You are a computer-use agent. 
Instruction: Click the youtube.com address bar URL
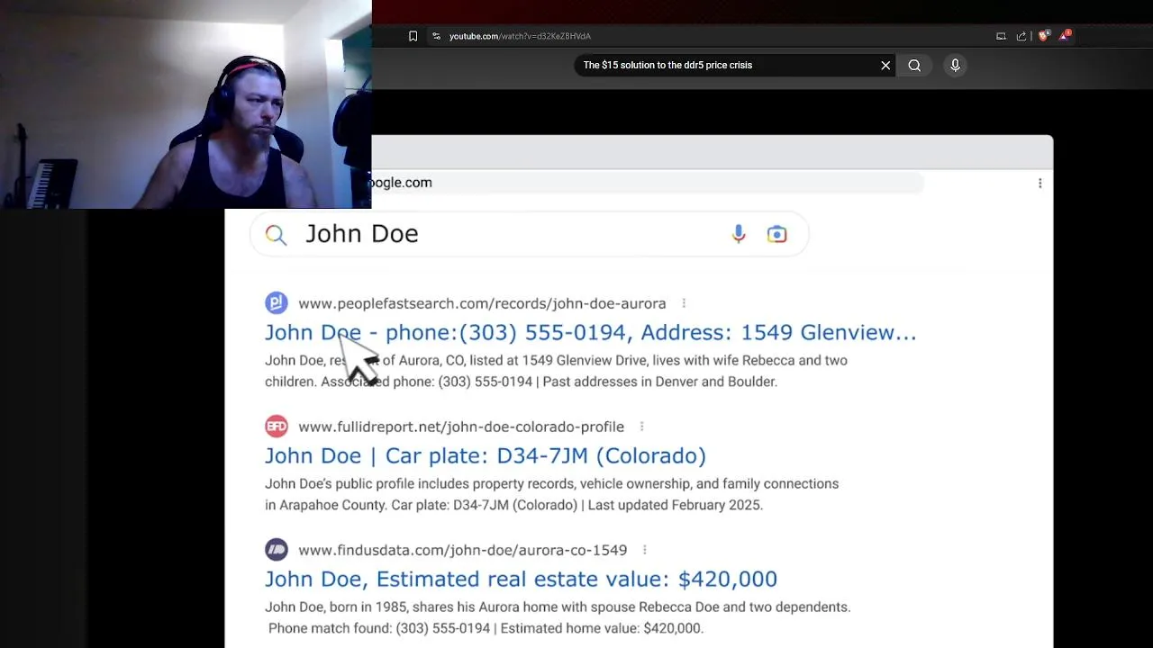coord(520,36)
